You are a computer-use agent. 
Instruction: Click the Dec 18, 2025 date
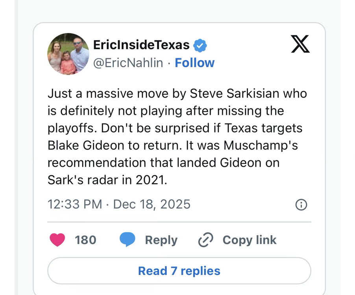152,205
